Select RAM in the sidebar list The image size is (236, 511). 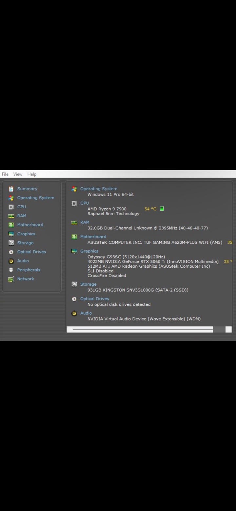(x=22, y=216)
